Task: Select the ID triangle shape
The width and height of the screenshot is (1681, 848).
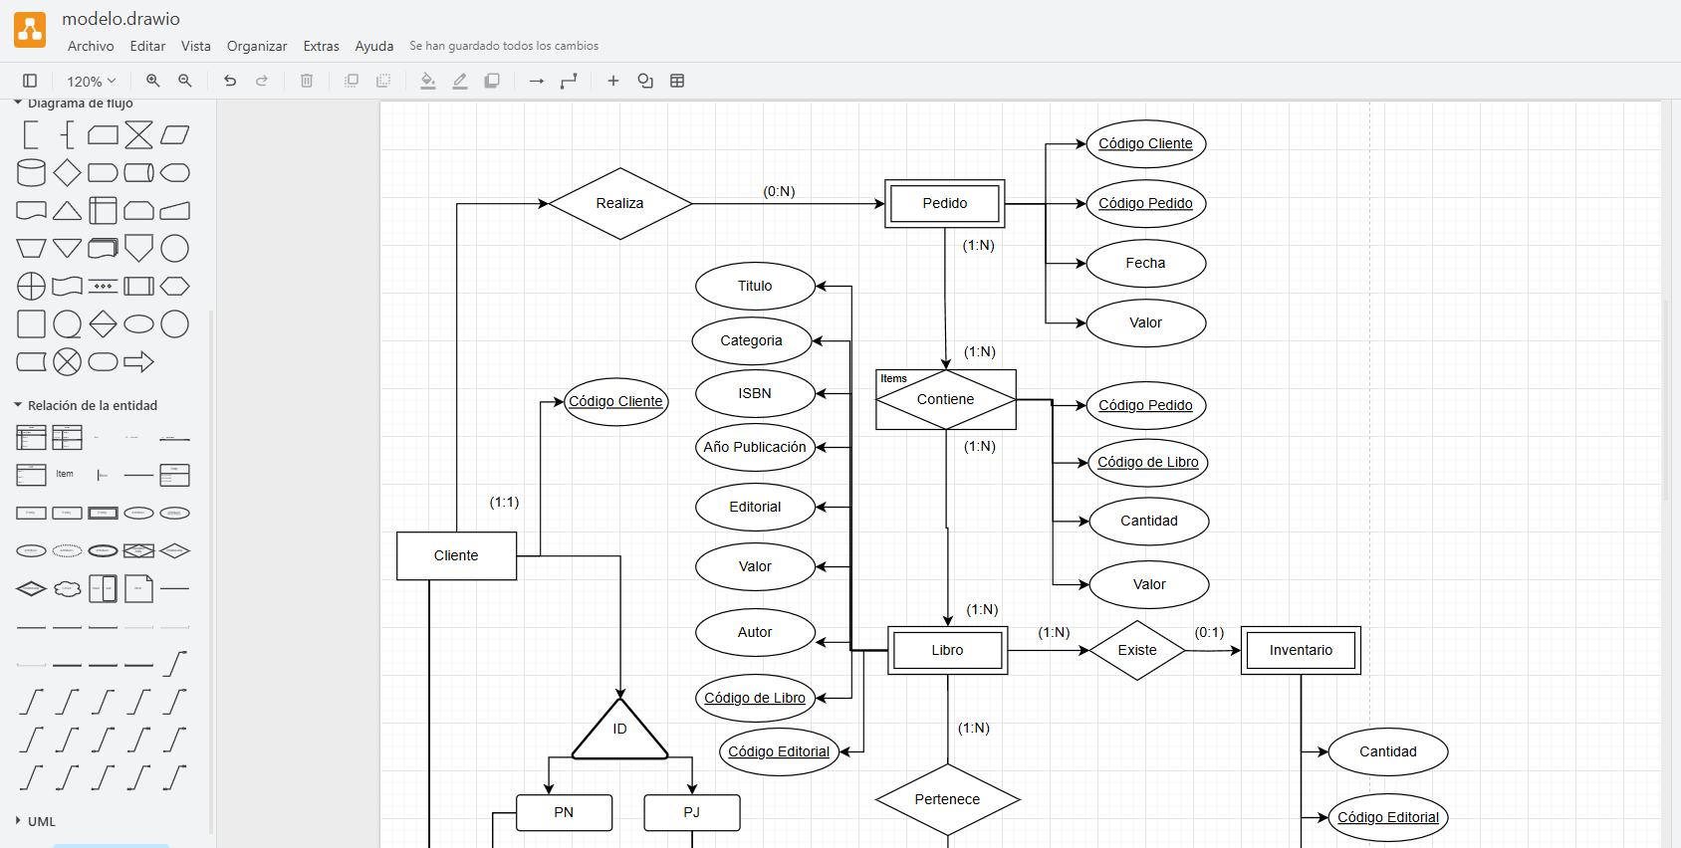Action: (619, 729)
